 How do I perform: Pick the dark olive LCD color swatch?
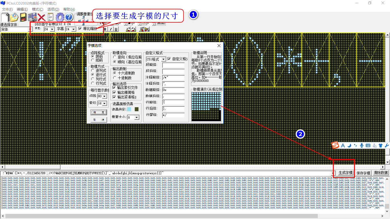pos(136,109)
